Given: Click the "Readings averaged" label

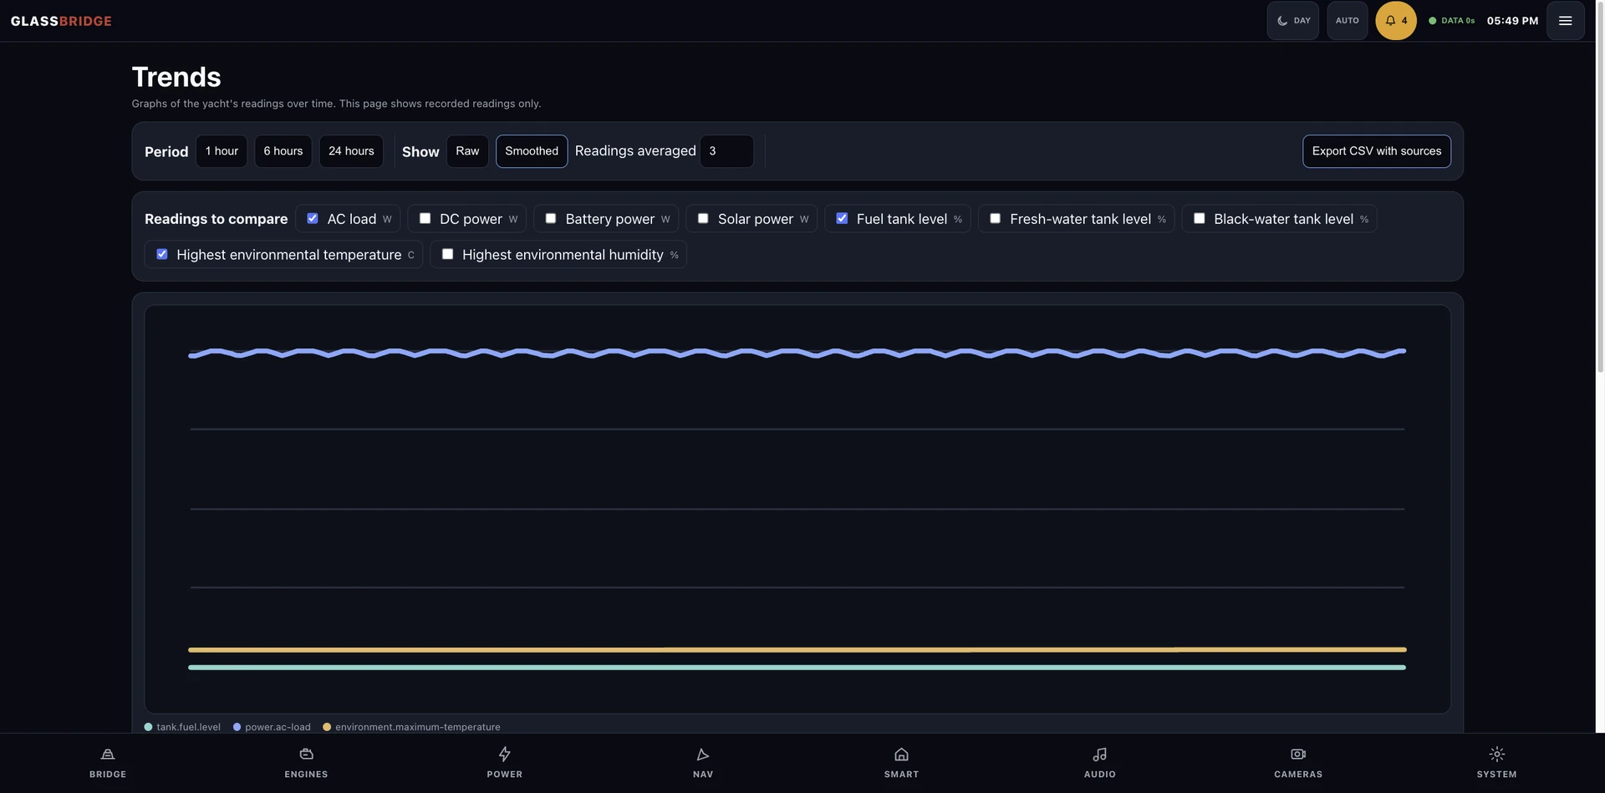Looking at the screenshot, I should point(635,151).
